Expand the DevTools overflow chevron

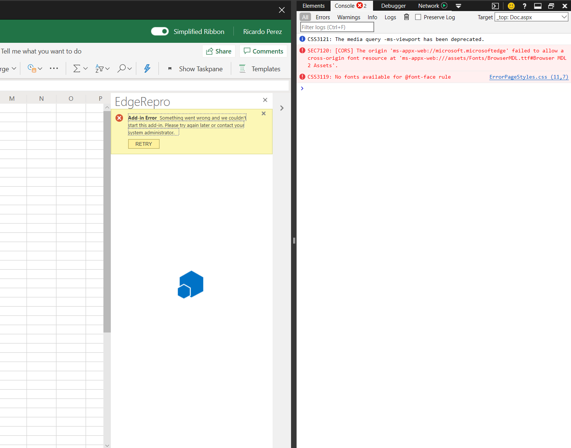point(458,6)
